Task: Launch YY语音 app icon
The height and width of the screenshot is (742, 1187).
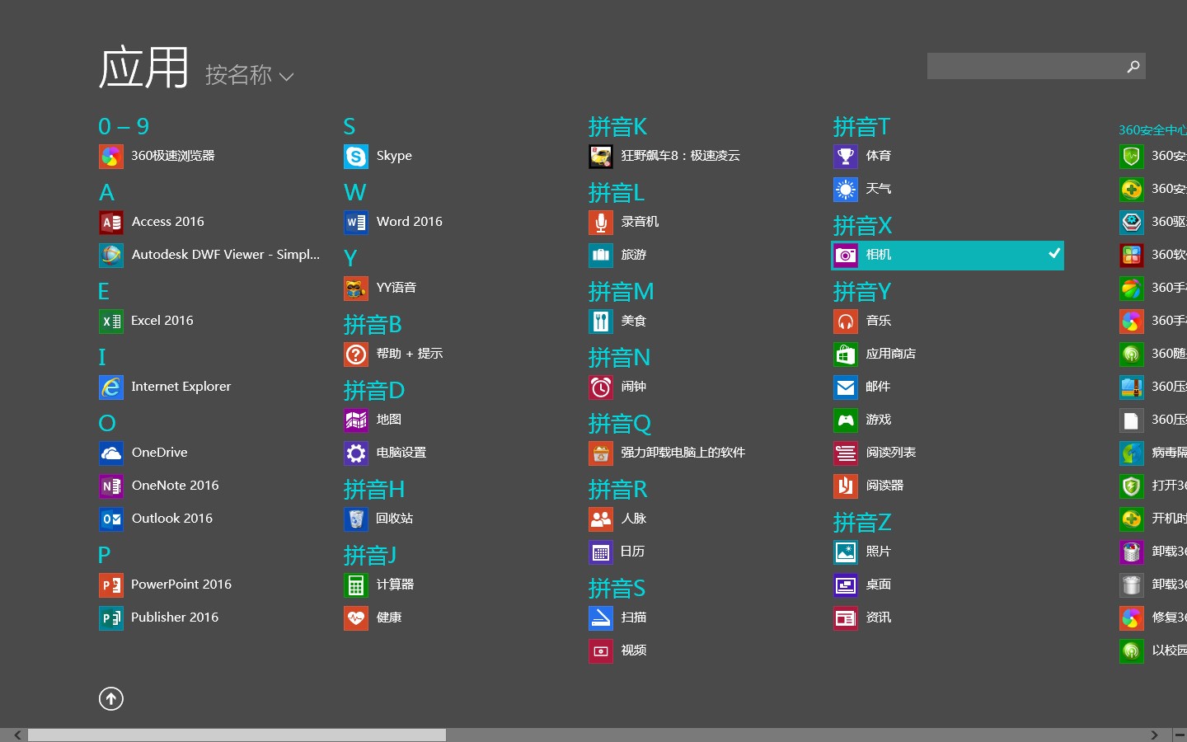Action: [x=356, y=288]
